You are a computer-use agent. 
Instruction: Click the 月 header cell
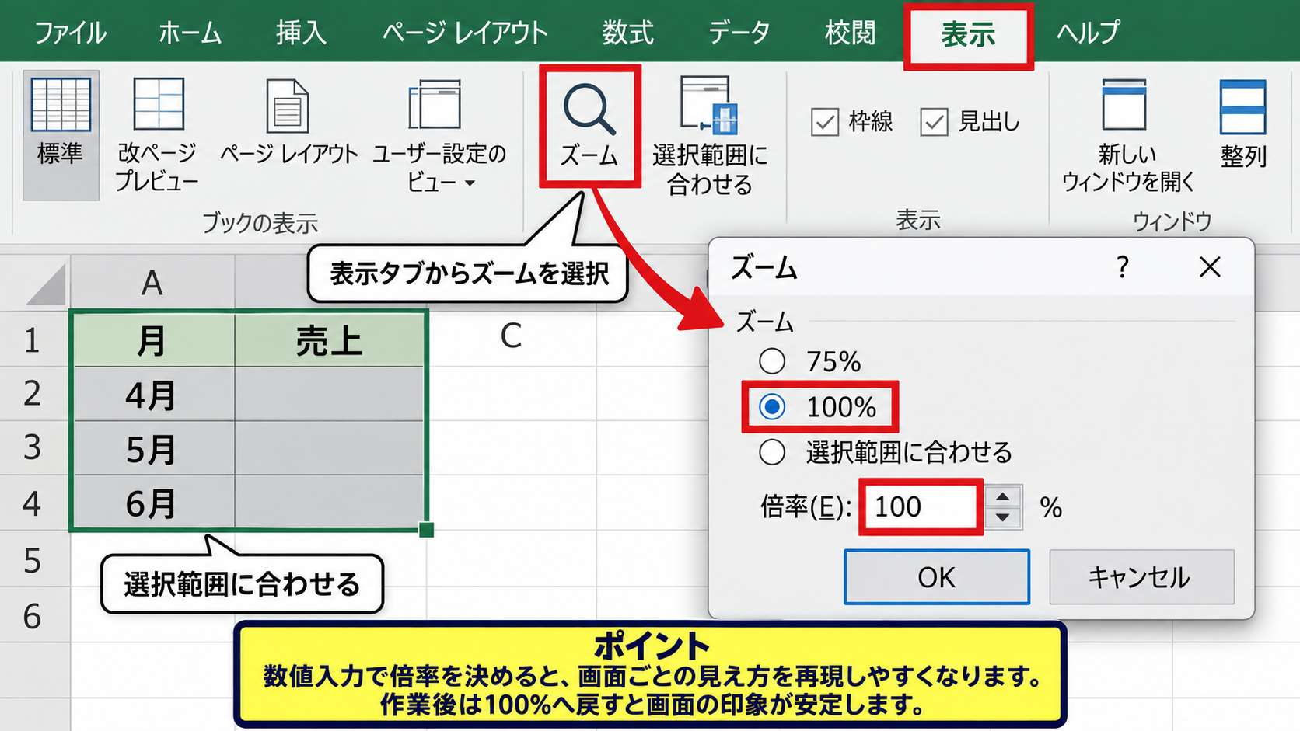[x=152, y=340]
